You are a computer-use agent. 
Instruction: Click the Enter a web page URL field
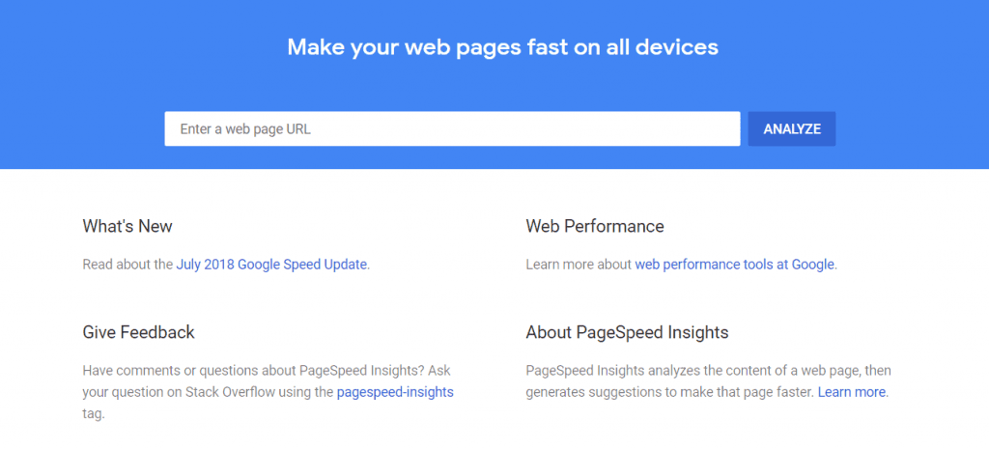pyautogui.click(x=452, y=129)
